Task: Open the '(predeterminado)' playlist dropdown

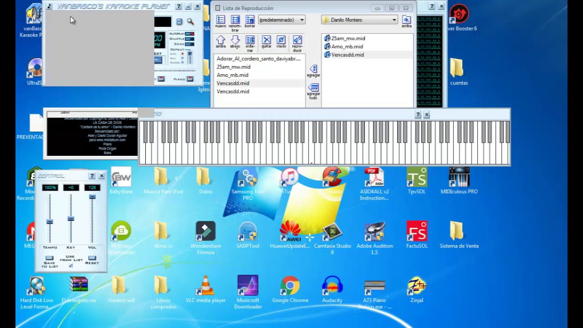Action: (281, 20)
